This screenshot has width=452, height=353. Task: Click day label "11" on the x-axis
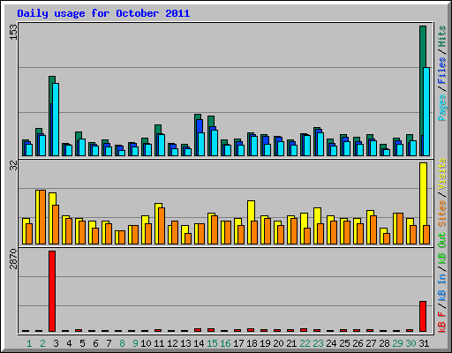(x=159, y=343)
